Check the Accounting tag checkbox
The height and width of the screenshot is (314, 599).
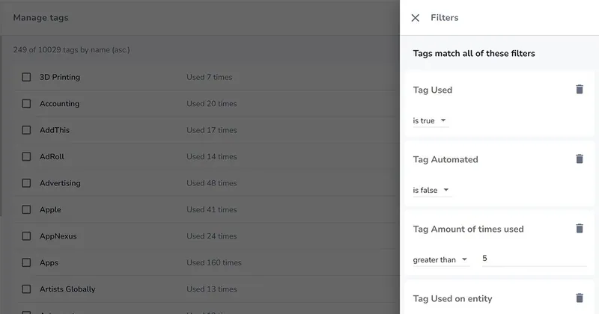(26, 104)
